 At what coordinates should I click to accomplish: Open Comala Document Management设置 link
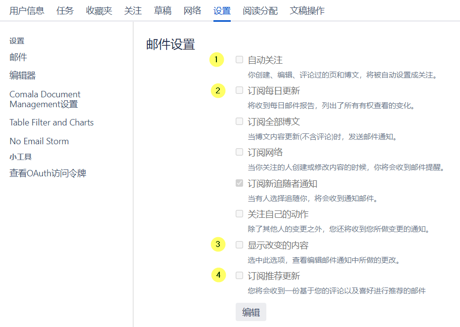[45, 99]
